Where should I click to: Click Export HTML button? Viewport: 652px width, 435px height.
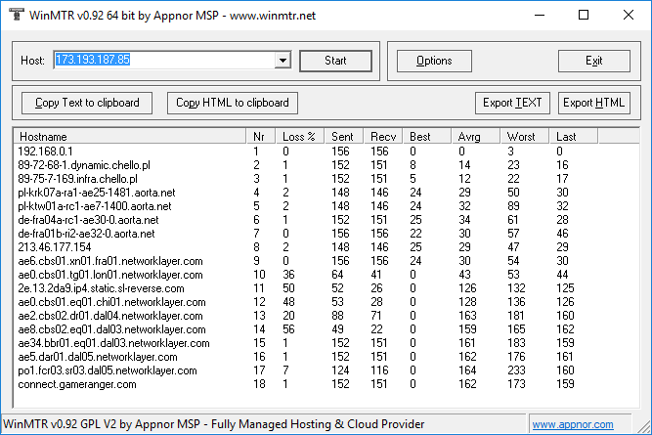(594, 103)
